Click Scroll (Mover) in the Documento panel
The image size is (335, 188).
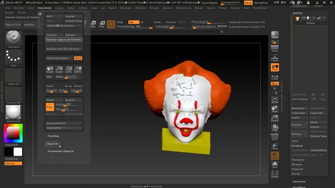(50, 69)
